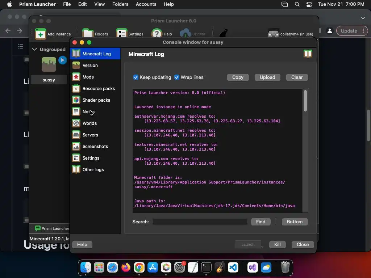Viewport: 371px width, 278px height.
Task: Click Folders in Prism Launcher toolbar
Action: [95, 34]
